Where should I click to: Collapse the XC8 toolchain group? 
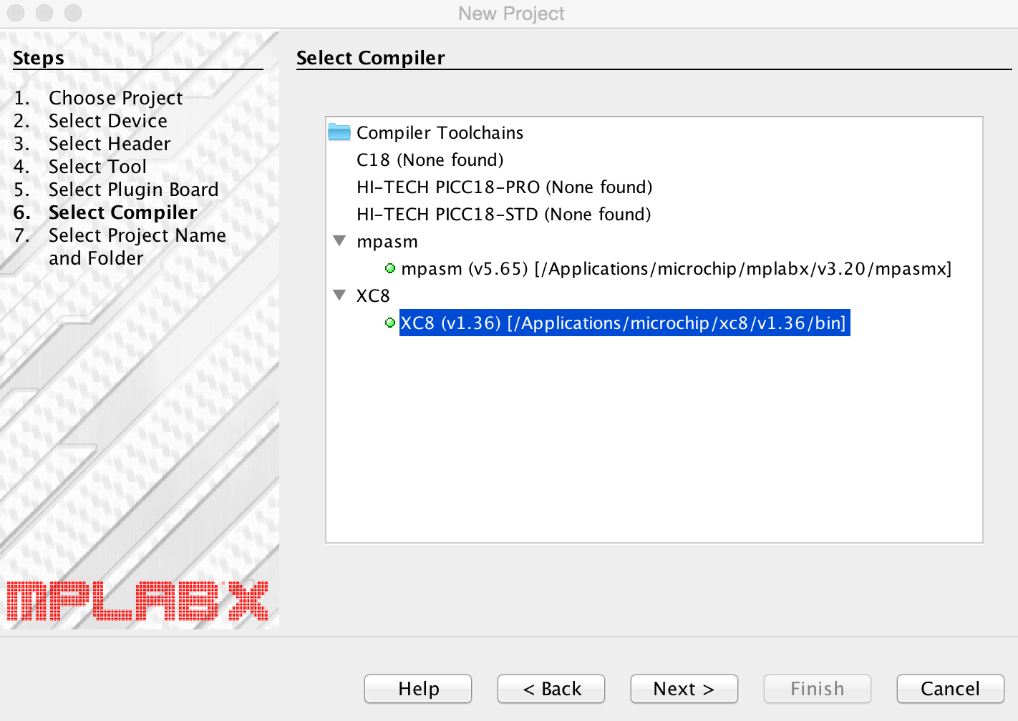[x=340, y=295]
